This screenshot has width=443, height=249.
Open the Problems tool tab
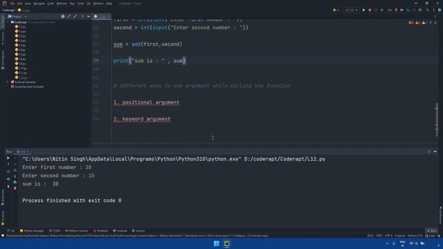click(x=100, y=230)
